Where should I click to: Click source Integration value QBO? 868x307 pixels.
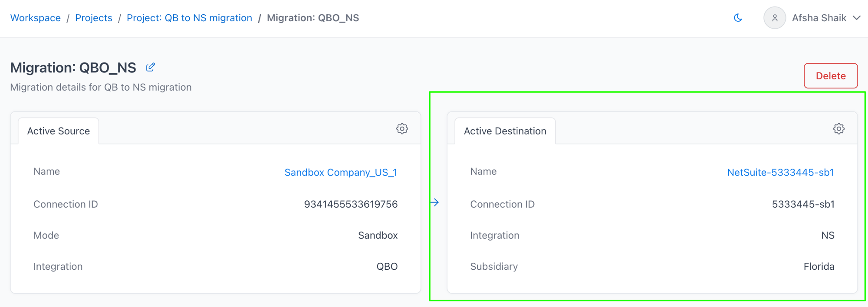tap(387, 267)
